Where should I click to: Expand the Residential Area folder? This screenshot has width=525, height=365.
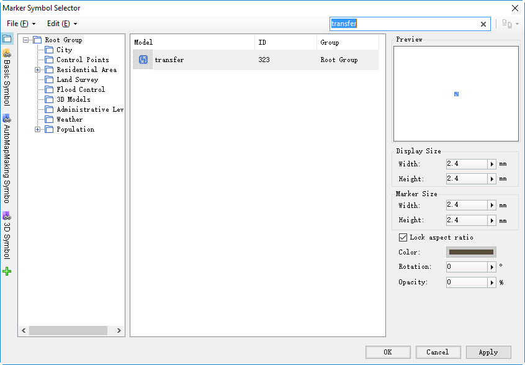coord(37,70)
